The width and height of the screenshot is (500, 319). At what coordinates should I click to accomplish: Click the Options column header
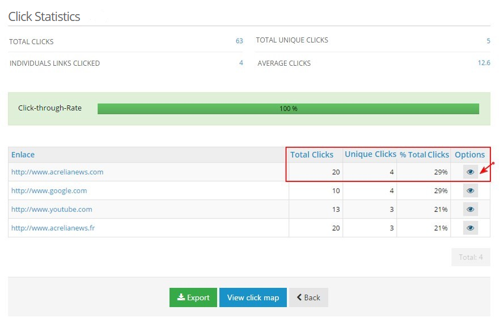[x=470, y=155]
